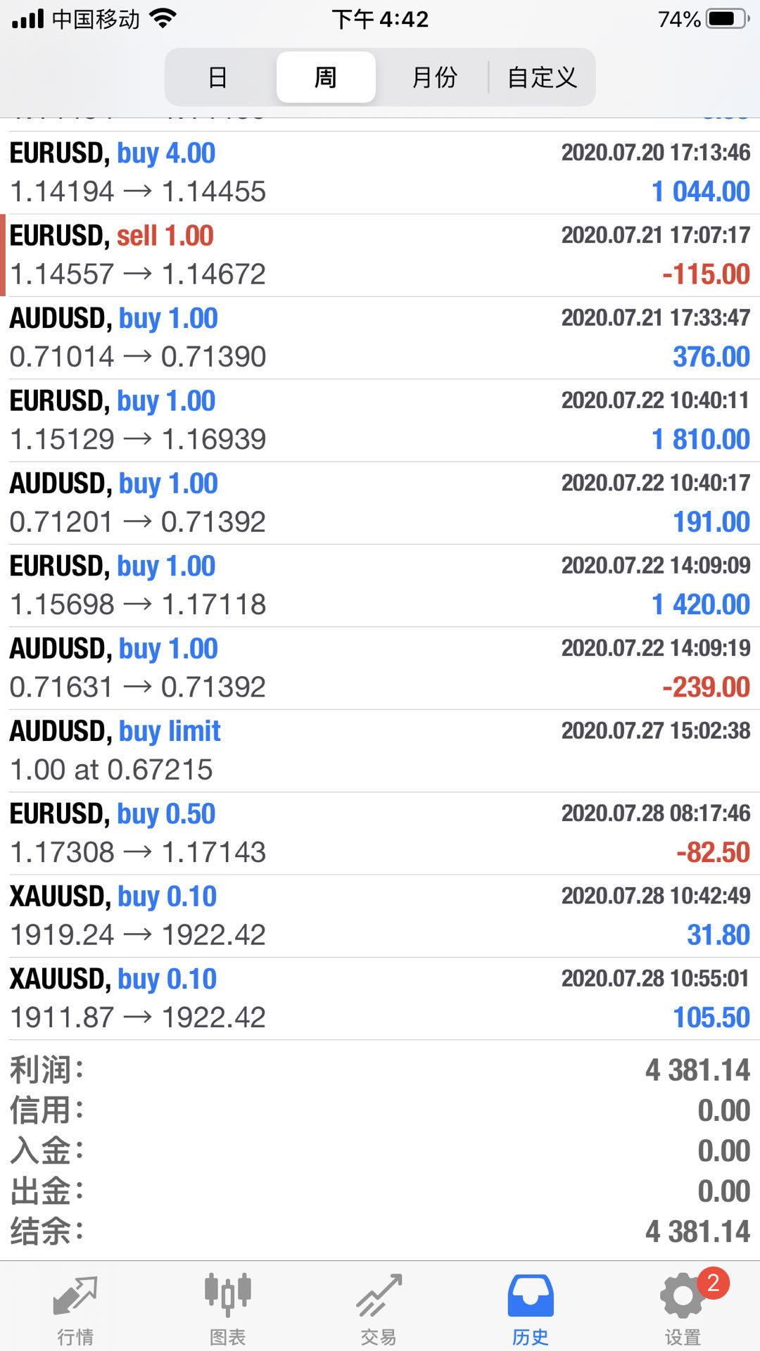Open the 设置 settings gear icon

[x=682, y=1297]
